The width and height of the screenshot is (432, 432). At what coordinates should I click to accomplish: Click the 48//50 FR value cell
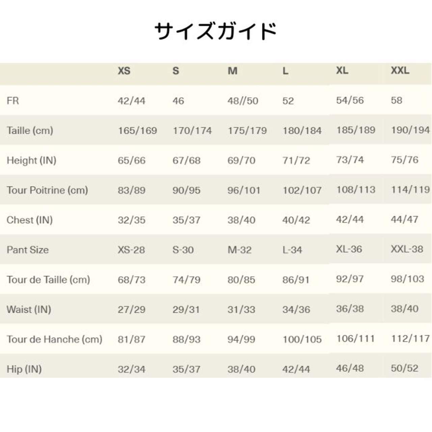pyautogui.click(x=243, y=101)
